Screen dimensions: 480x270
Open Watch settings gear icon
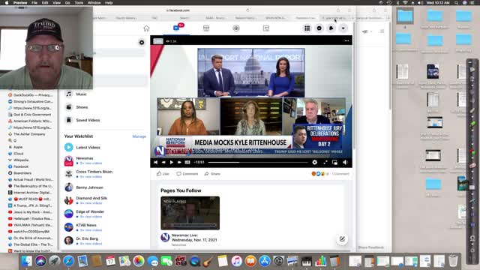[142, 43]
